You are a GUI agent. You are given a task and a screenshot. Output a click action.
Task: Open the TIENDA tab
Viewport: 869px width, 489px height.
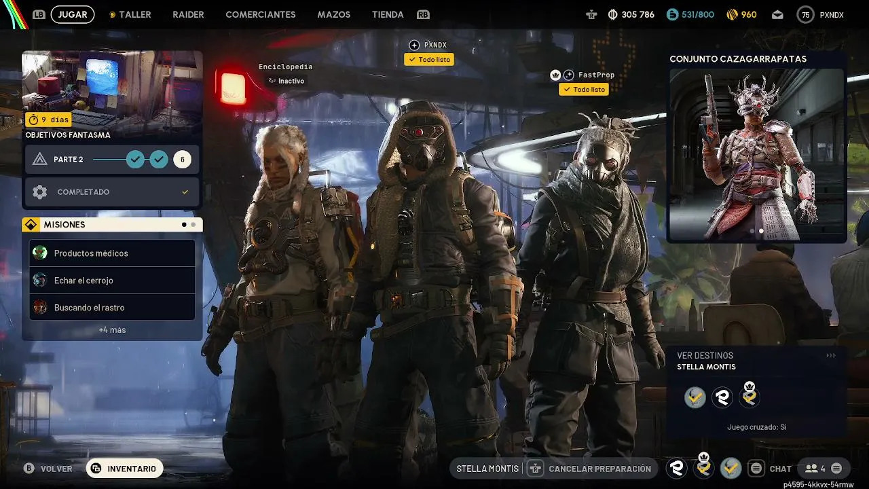click(388, 14)
